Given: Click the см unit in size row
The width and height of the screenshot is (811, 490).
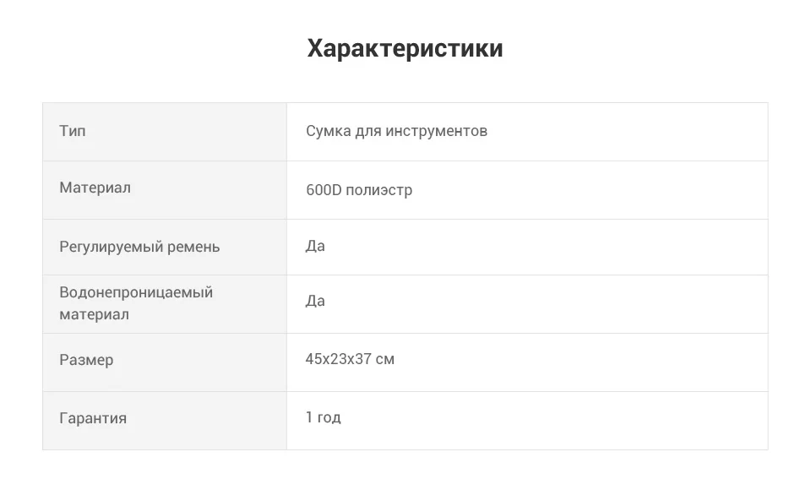Looking at the screenshot, I should (385, 359).
